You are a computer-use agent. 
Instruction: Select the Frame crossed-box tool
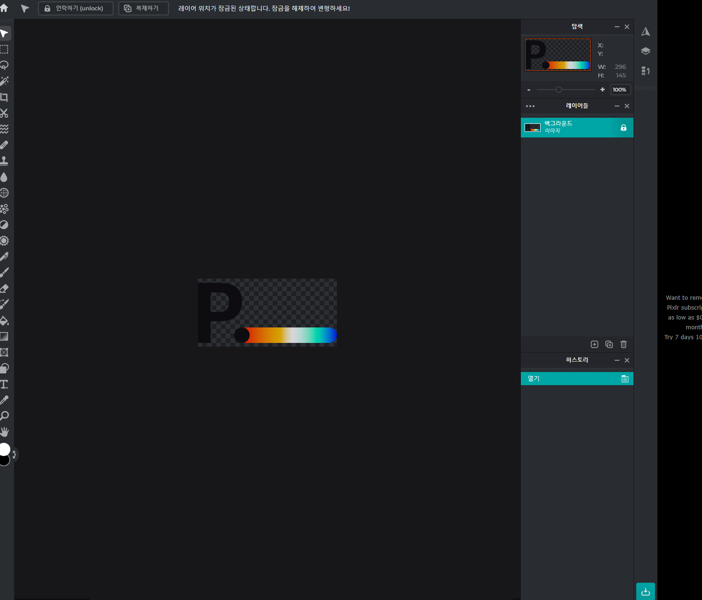4,352
